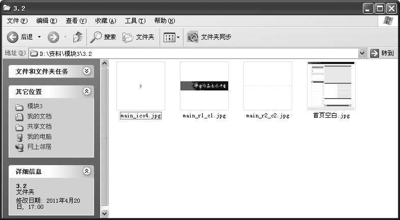Open the Search (搜索) pane
The height and width of the screenshot is (220, 400).
(x=103, y=37)
